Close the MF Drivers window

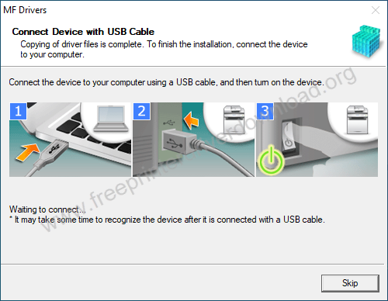tap(376, 10)
